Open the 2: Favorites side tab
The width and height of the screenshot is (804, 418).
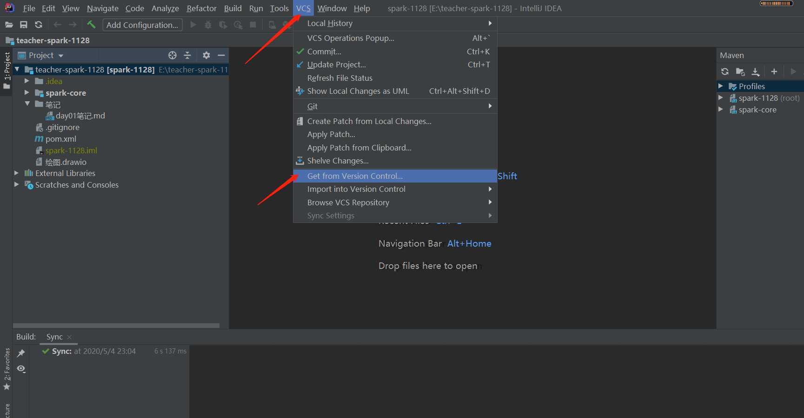(x=7, y=369)
